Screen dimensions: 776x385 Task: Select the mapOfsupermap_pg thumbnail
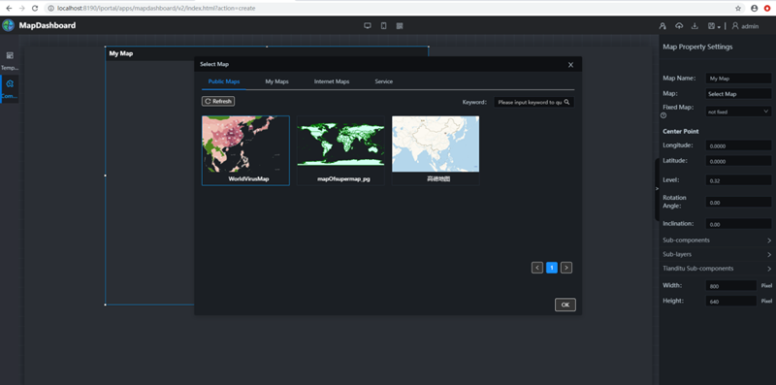pos(340,150)
